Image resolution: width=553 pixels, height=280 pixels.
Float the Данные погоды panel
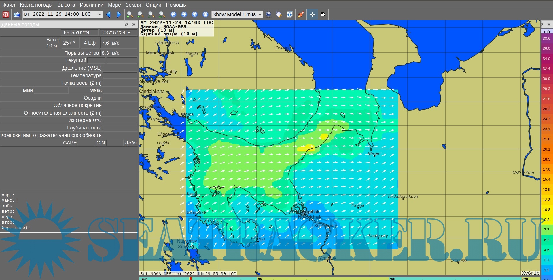(x=126, y=24)
